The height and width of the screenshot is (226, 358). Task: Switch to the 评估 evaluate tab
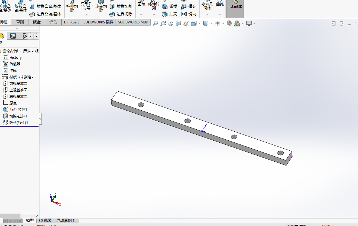[53, 22]
